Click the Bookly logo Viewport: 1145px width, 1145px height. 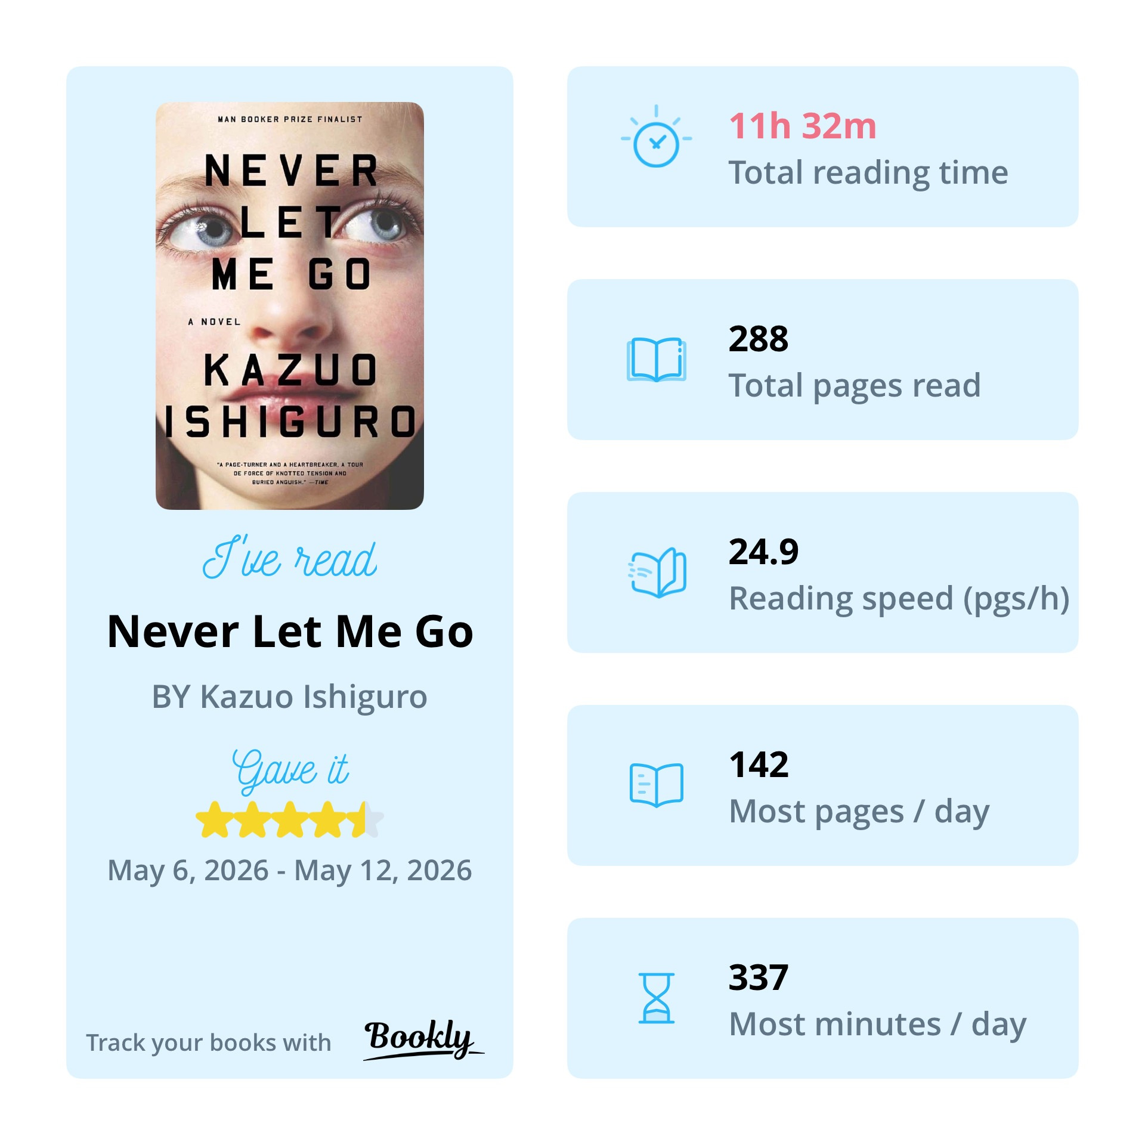[x=423, y=1039]
